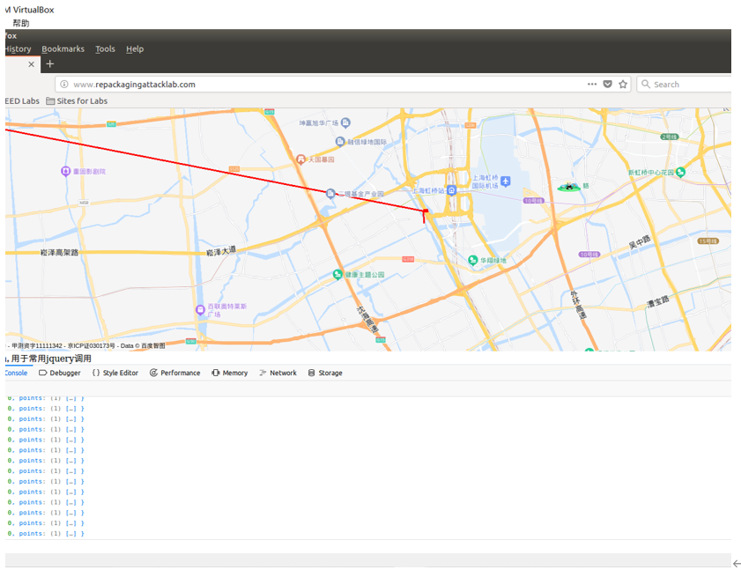Switch to the Memory tab
The image size is (741, 570).
pos(230,373)
